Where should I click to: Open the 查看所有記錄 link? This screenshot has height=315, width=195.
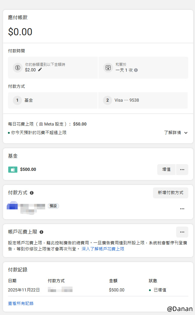pyautogui.click(x=21, y=303)
